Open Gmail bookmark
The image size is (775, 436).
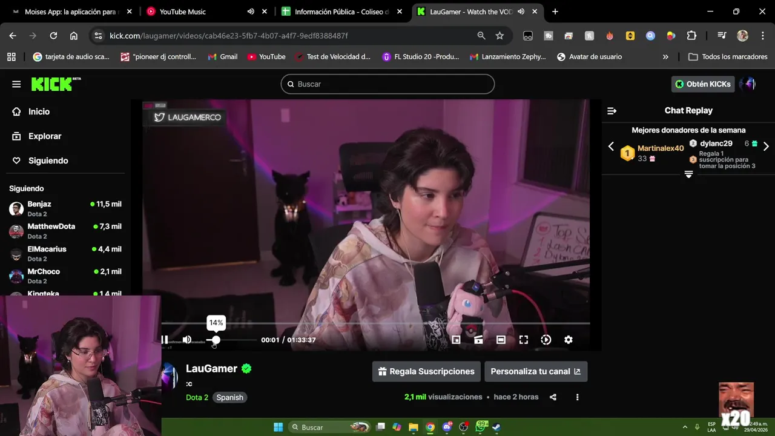[222, 57]
